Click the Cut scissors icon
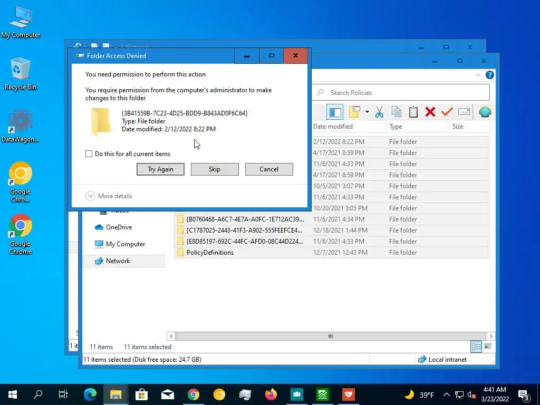Viewport: 540px width, 405px height. click(x=379, y=112)
